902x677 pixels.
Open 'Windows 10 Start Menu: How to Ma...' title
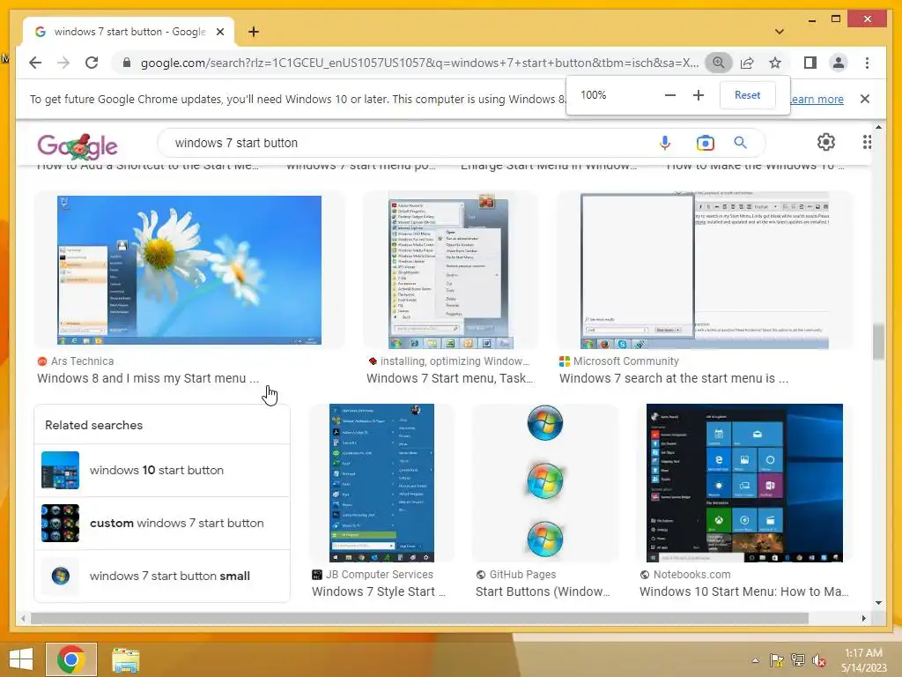(x=743, y=591)
